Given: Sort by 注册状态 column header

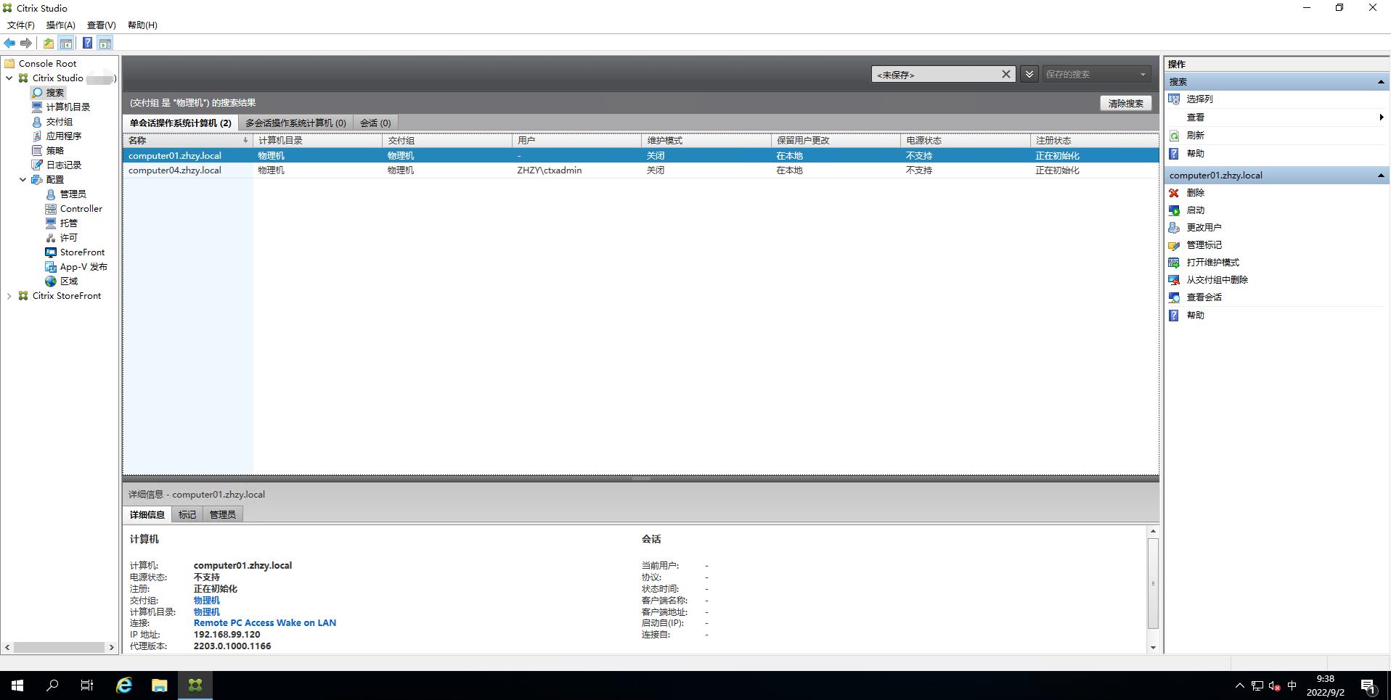Looking at the screenshot, I should pos(1094,140).
